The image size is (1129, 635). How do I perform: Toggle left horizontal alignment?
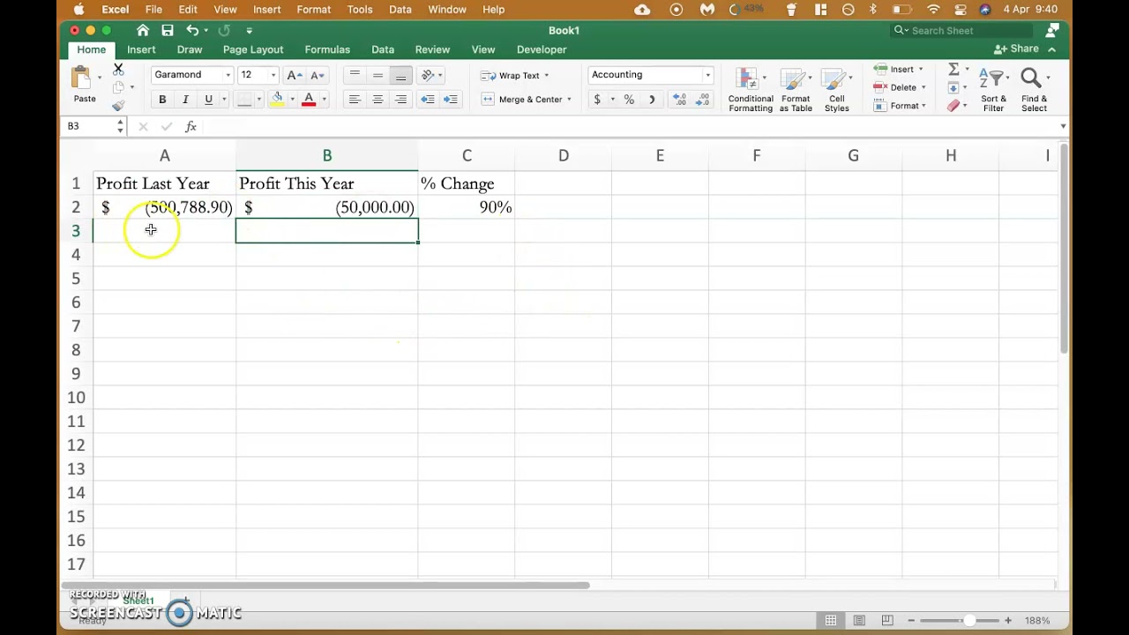[x=355, y=100]
